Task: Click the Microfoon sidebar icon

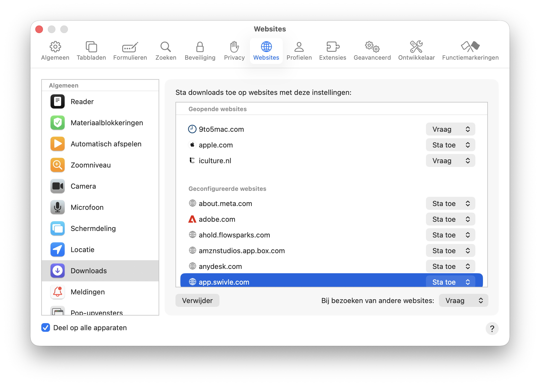Action: [x=58, y=207]
